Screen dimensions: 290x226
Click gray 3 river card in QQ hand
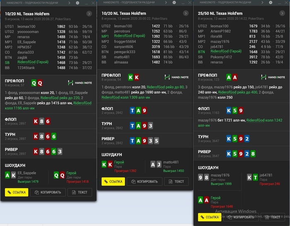coord(60,151)
